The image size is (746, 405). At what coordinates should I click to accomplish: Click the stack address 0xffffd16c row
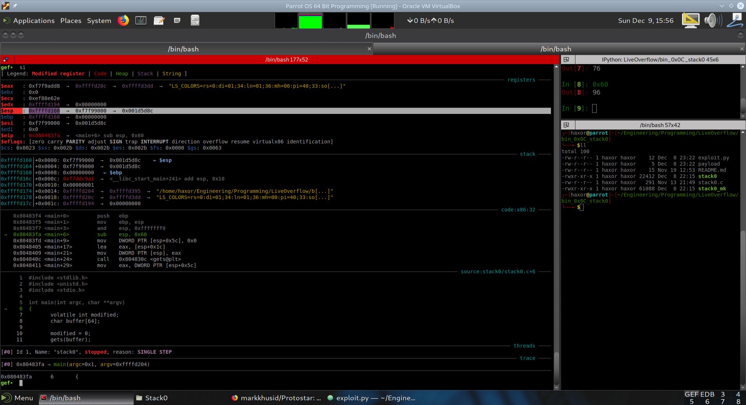point(113,179)
